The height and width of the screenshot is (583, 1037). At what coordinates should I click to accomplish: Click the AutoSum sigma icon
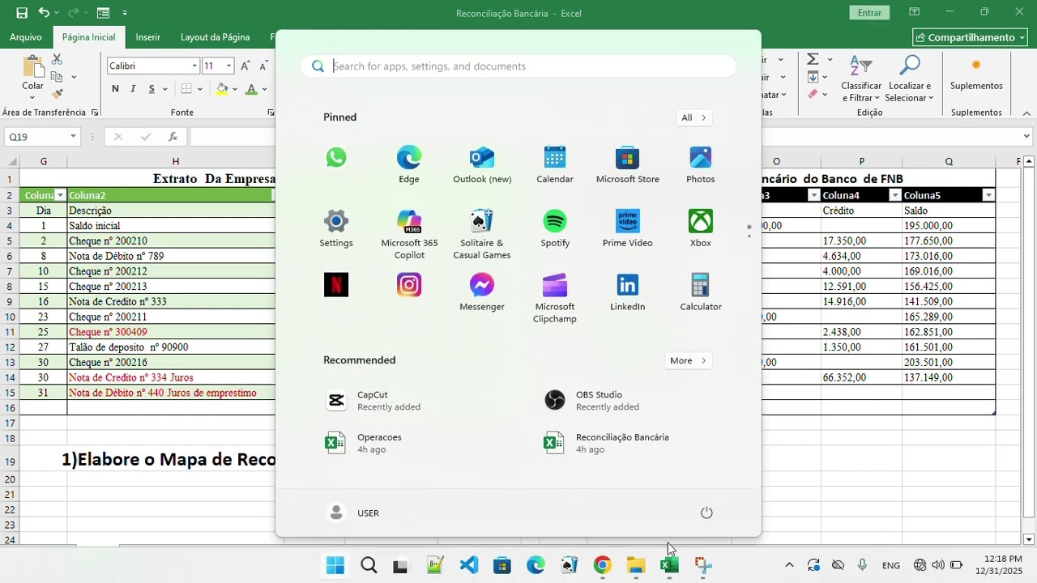[x=813, y=59]
